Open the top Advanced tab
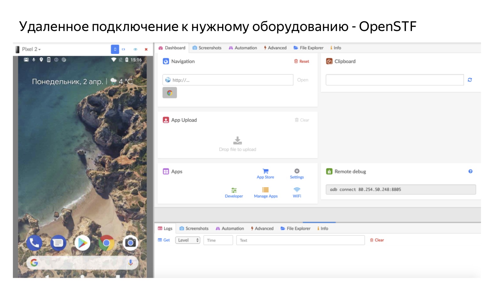Viewport: 502px width, 282px height. 275,48
